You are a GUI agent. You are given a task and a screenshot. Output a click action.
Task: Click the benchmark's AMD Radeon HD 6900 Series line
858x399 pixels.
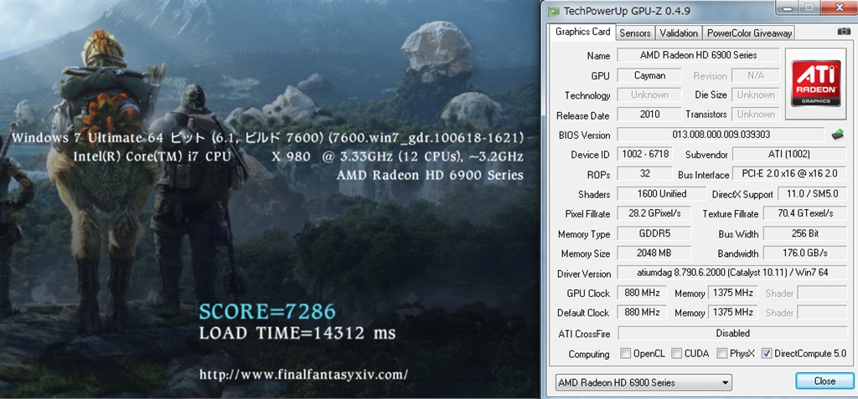tap(430, 175)
